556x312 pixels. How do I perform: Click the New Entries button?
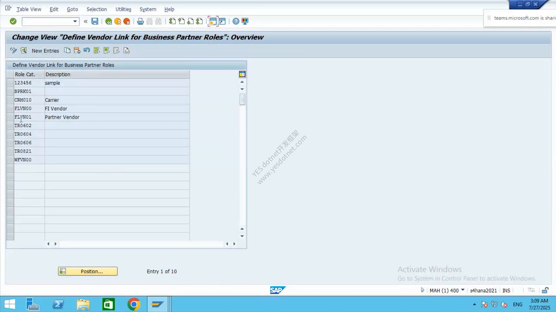pyautogui.click(x=45, y=51)
